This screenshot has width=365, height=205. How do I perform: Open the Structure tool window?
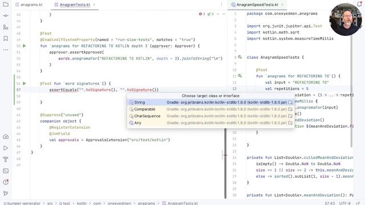click(6, 27)
